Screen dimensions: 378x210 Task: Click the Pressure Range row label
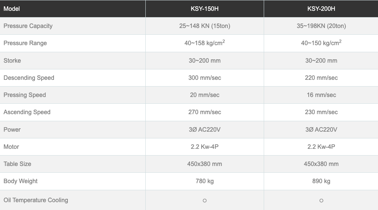pos(25,43)
